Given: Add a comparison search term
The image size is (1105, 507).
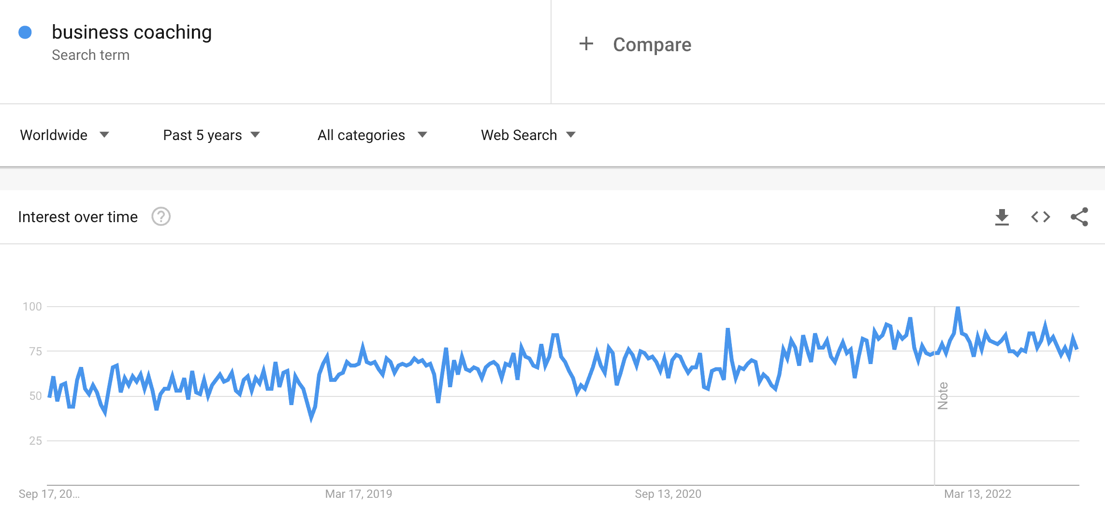Looking at the screenshot, I should (652, 44).
